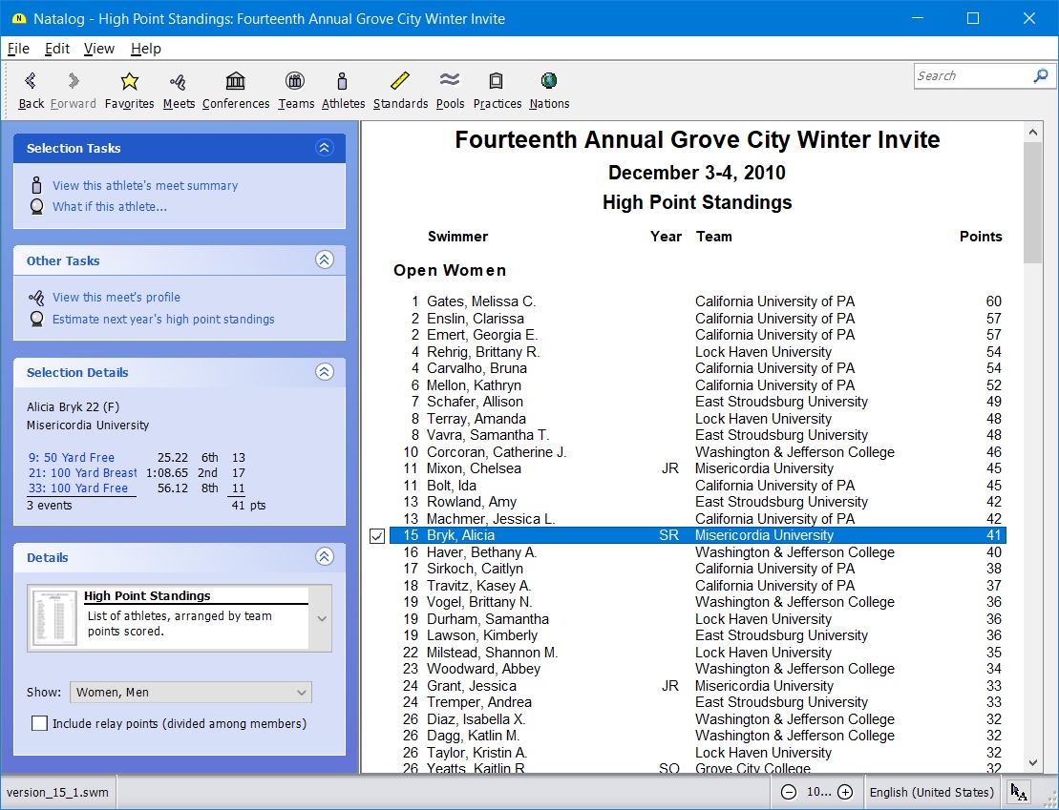The height and width of the screenshot is (810, 1059).
Task: Click Estimate next year's high point standings
Action: (163, 320)
